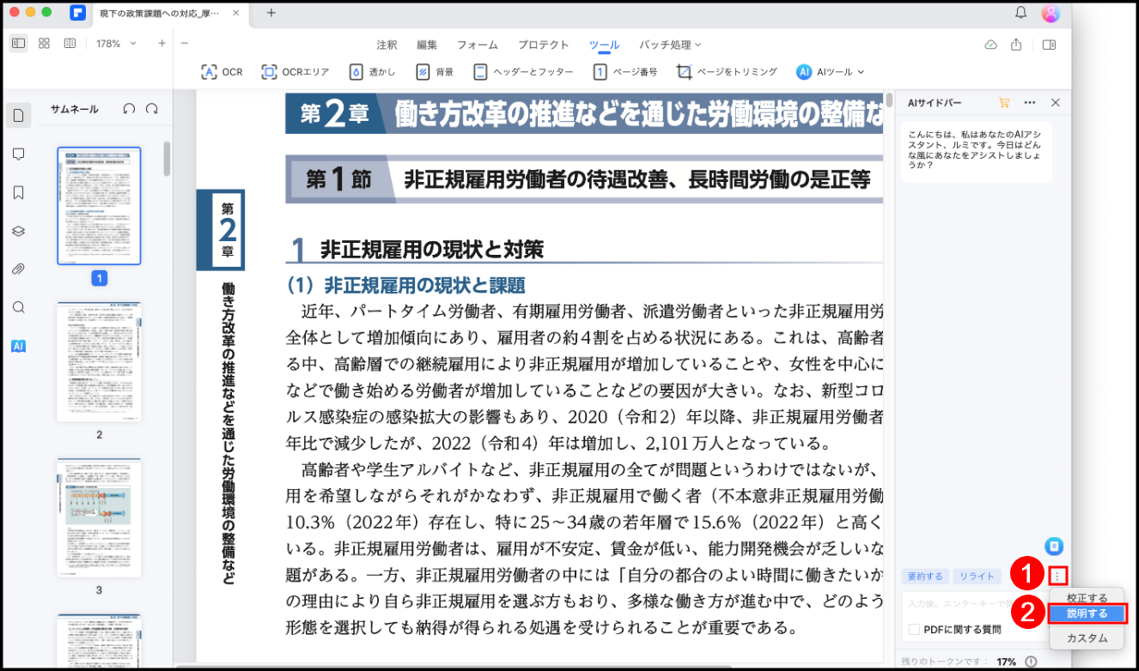
Task: Click the share icon in toolbar
Action: 1017,45
